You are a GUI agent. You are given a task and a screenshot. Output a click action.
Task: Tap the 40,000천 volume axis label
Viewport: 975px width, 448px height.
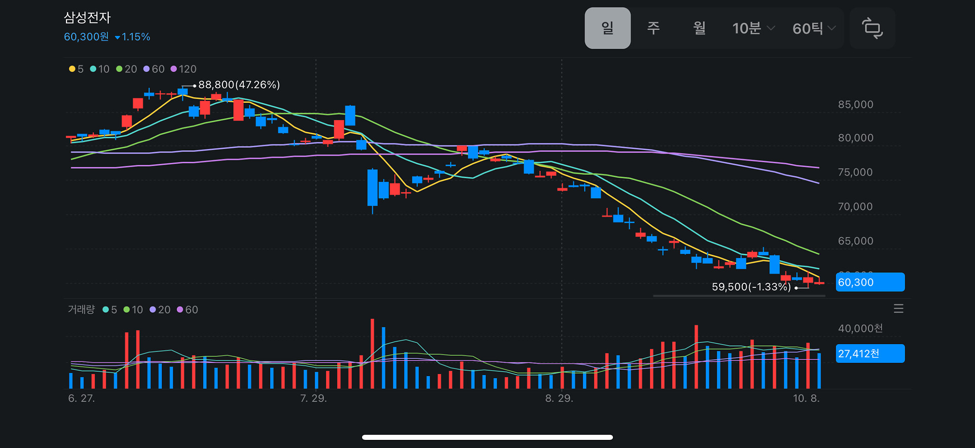(860, 328)
